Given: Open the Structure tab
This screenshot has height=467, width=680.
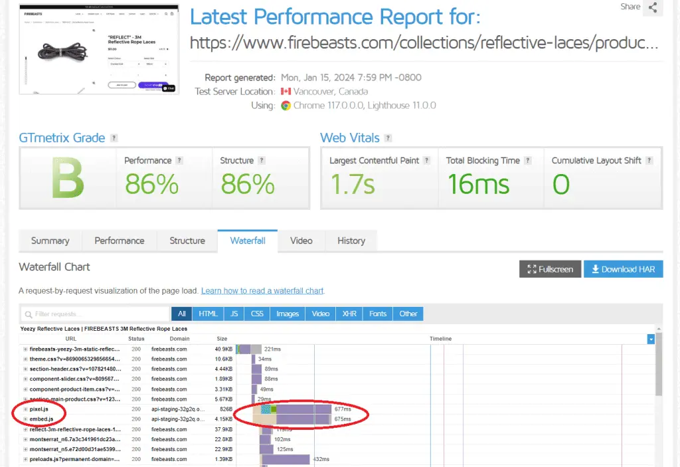Looking at the screenshot, I should 187,241.
